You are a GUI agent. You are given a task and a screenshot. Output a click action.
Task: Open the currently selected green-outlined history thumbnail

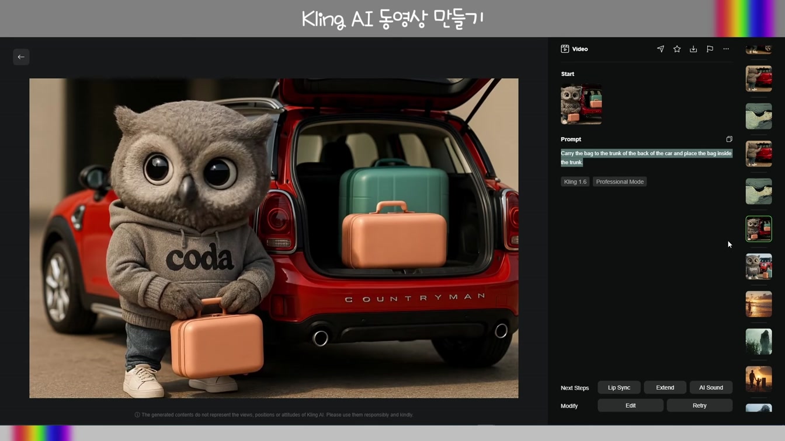(759, 229)
